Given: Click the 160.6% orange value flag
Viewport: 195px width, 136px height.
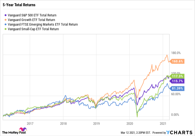Looking at the screenshot, I should pyautogui.click(x=177, y=61).
